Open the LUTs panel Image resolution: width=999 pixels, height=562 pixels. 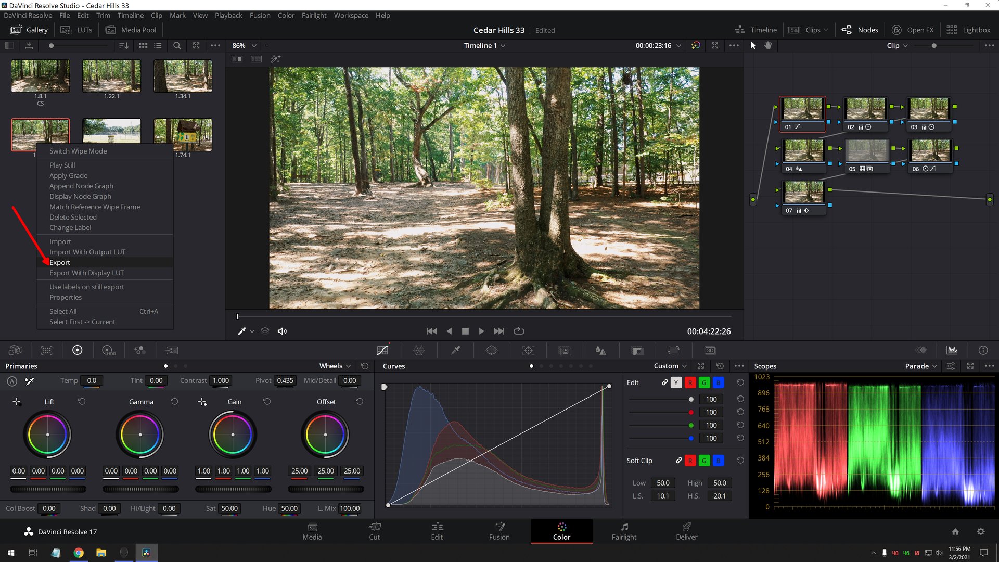76,30
